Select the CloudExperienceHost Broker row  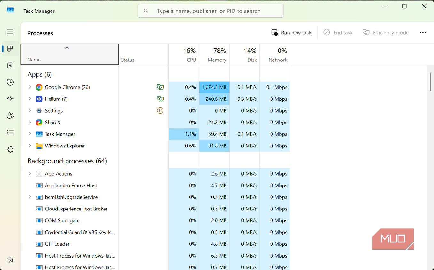pyautogui.click(x=155, y=209)
